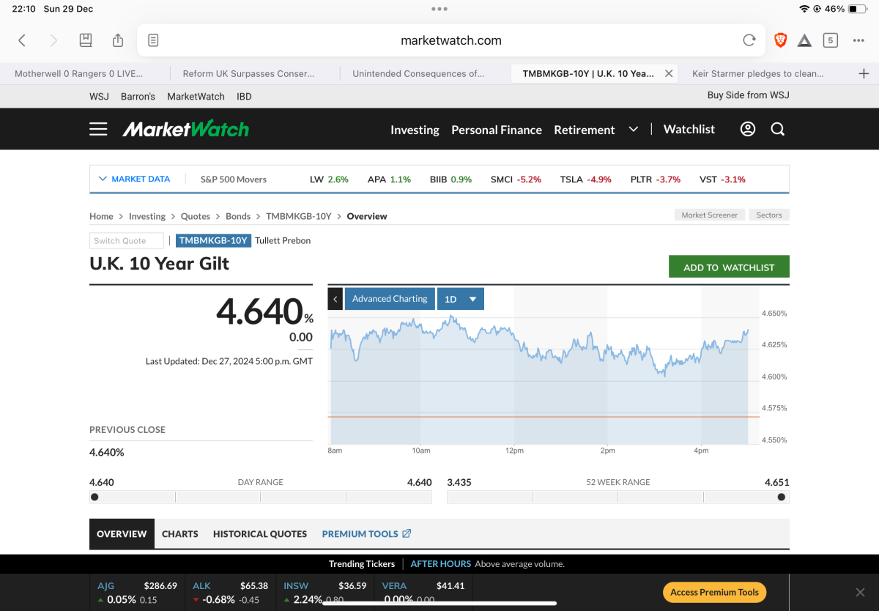This screenshot has width=879, height=611.
Task: Open reader view page icon in address bar
Action: pyautogui.click(x=153, y=40)
